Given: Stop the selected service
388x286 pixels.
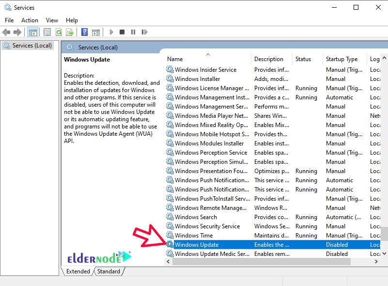Looking at the screenshot, I should 122,32.
